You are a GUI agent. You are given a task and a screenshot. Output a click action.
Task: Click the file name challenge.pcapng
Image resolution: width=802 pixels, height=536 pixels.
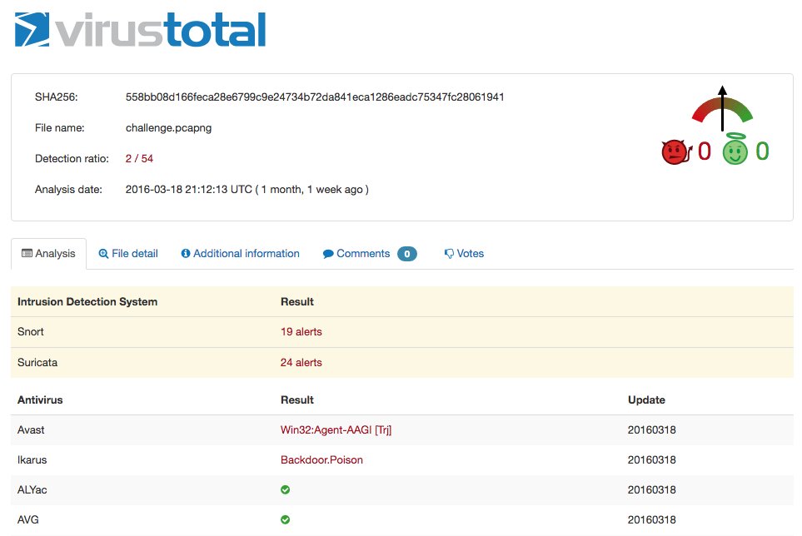169,127
